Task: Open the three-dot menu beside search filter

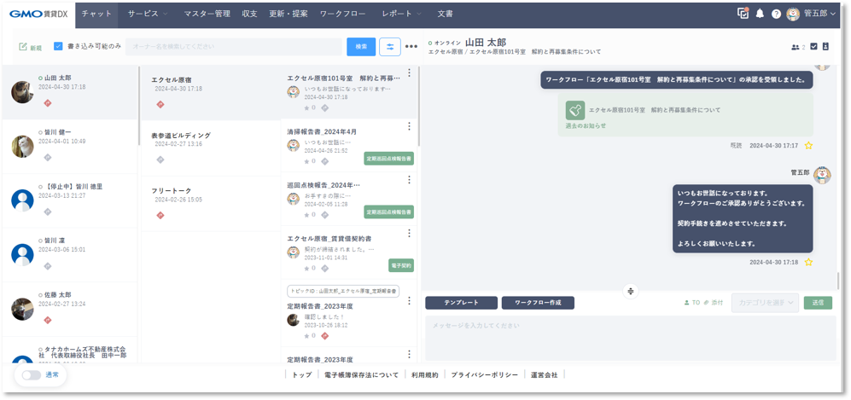Action: (411, 46)
